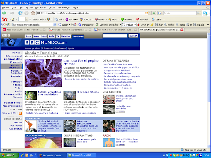Open the Herramientas menu

coord(63,7)
